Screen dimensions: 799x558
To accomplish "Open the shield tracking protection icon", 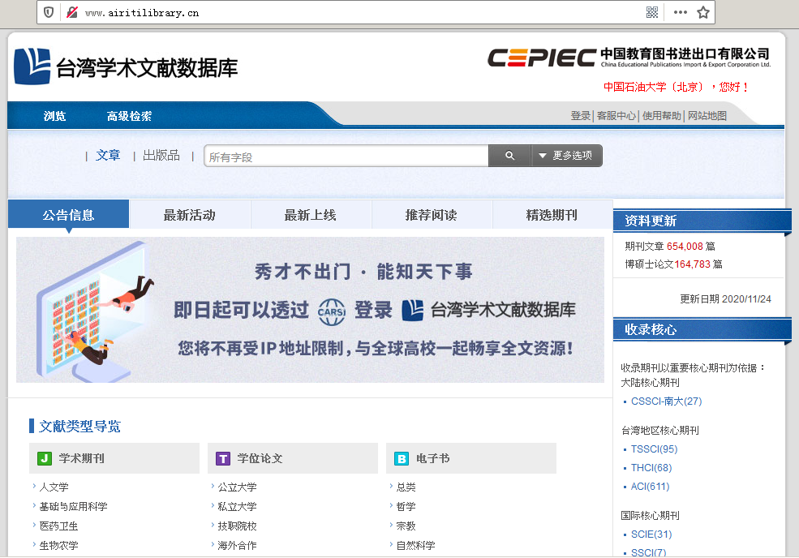I will coord(49,12).
